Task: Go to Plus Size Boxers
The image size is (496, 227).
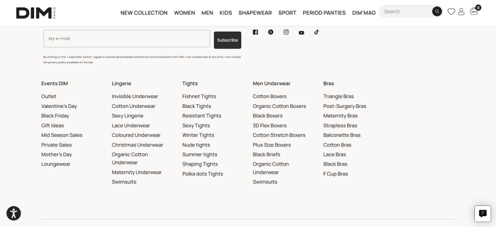Action: tap(272, 145)
